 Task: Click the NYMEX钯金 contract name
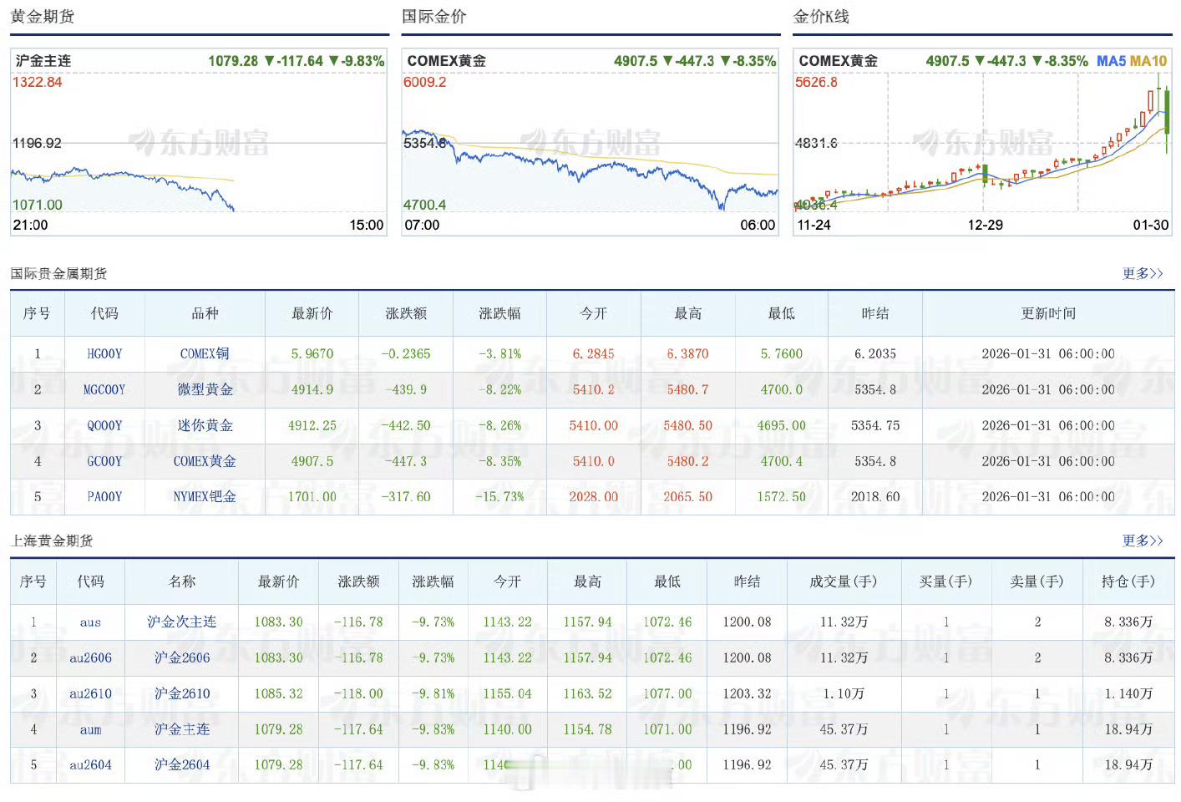point(204,496)
